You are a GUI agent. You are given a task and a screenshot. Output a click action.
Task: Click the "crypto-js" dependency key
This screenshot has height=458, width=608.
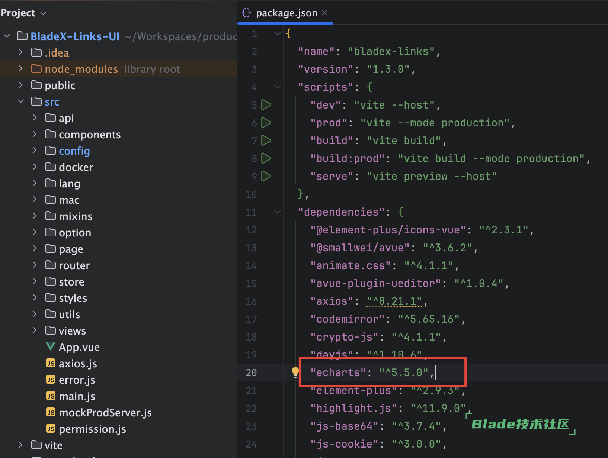click(345, 337)
